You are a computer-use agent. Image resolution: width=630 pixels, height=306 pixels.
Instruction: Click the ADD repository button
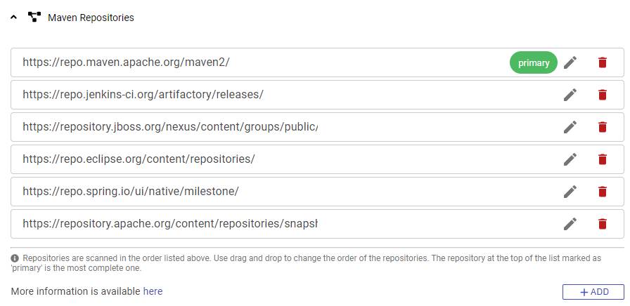[593, 292]
